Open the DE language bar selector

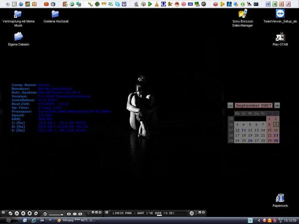point(250,220)
